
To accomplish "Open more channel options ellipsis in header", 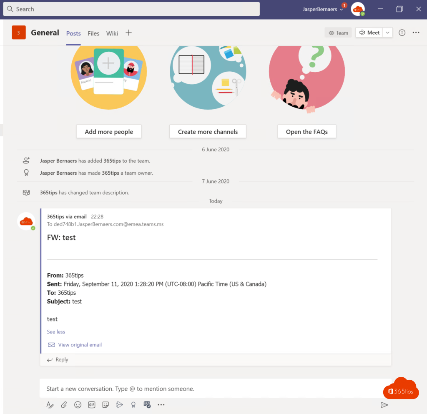I will pyautogui.click(x=416, y=33).
